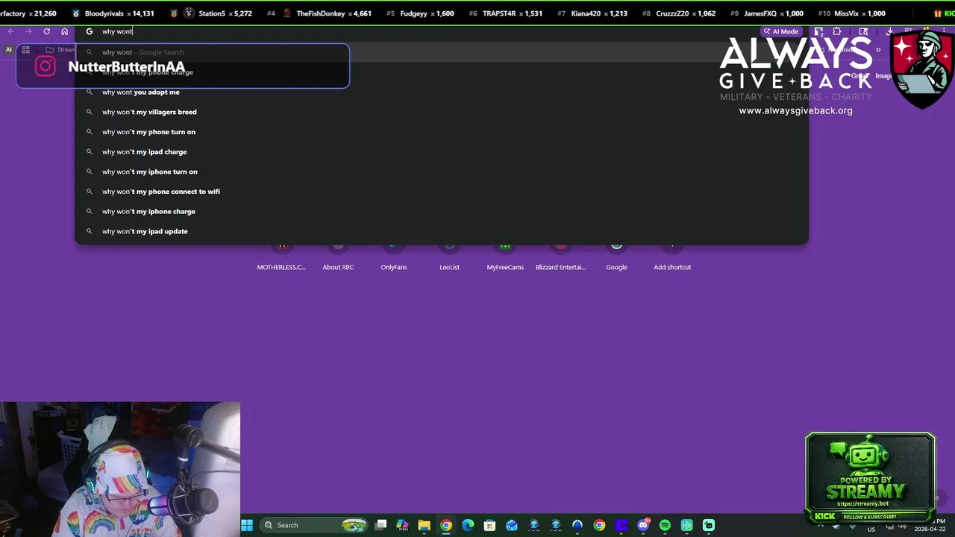Select suggestion 'why won't my phone turn on'
Screen dimensions: 955x537
coord(441,132)
